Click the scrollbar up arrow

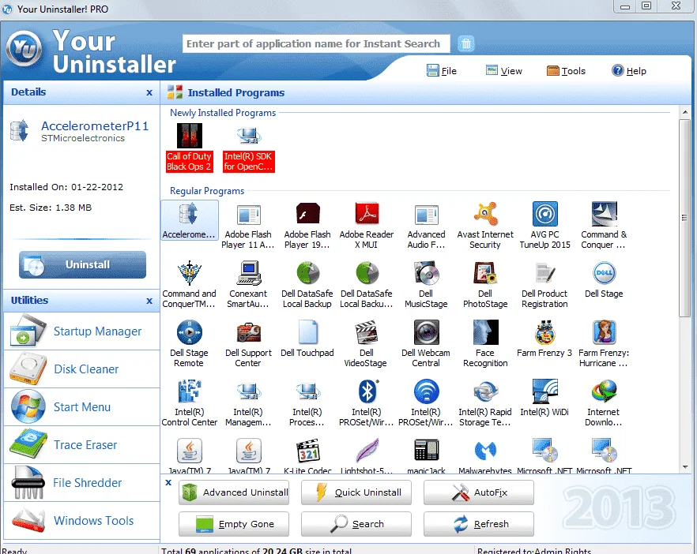click(685, 112)
